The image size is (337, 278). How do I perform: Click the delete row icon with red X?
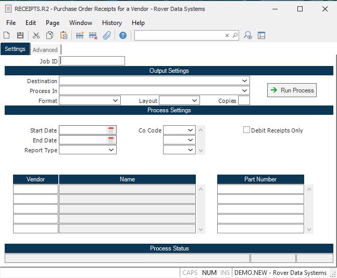(93, 35)
